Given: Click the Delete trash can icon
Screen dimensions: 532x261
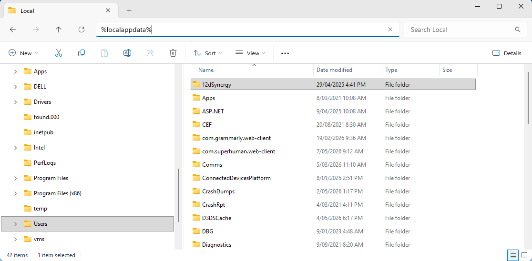Looking at the screenshot, I should click(173, 53).
